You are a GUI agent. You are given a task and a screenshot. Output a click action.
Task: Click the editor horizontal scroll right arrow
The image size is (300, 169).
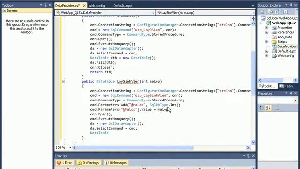(x=248, y=148)
